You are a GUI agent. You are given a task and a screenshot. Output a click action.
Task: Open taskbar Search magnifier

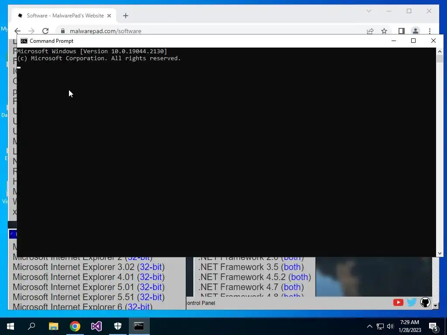(31, 326)
